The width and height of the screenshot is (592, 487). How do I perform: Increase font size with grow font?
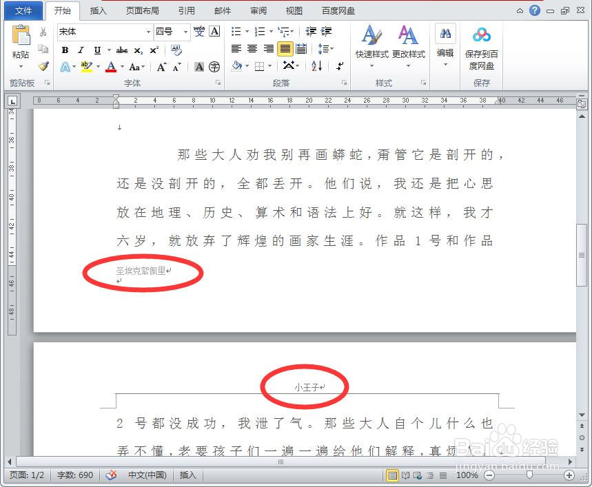[x=161, y=67]
